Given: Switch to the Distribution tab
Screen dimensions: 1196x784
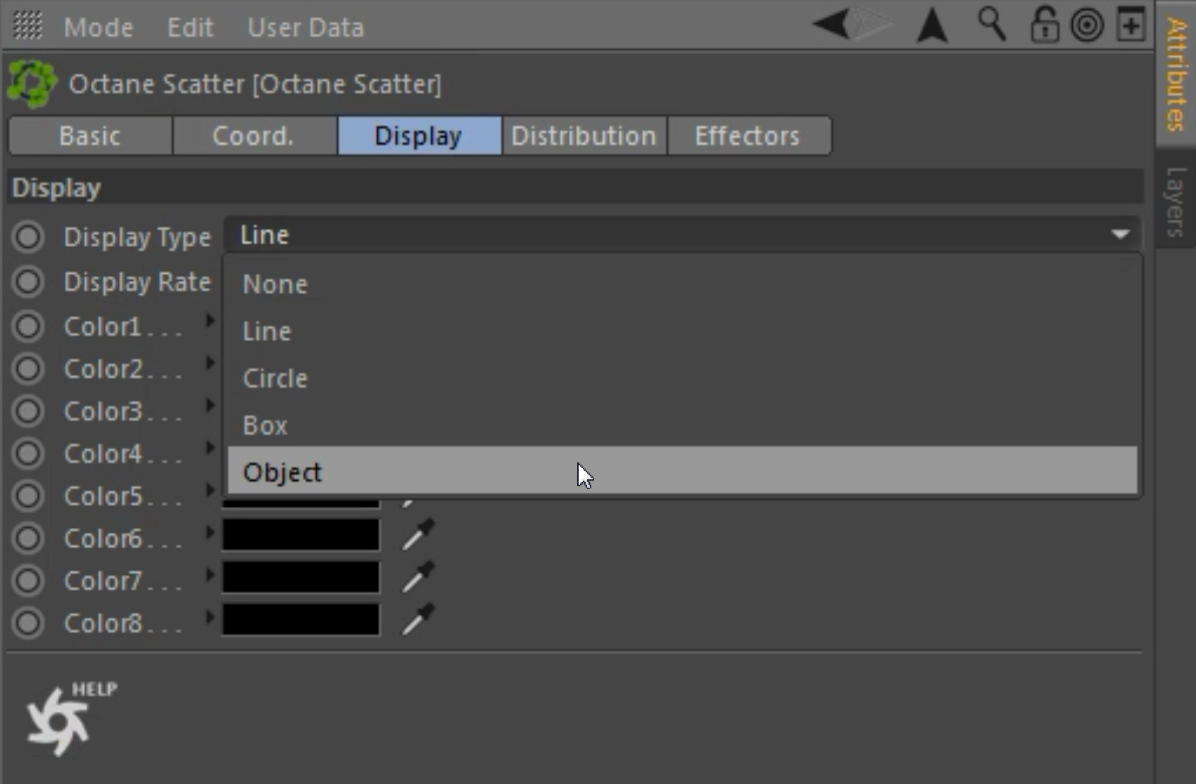Looking at the screenshot, I should (x=584, y=135).
